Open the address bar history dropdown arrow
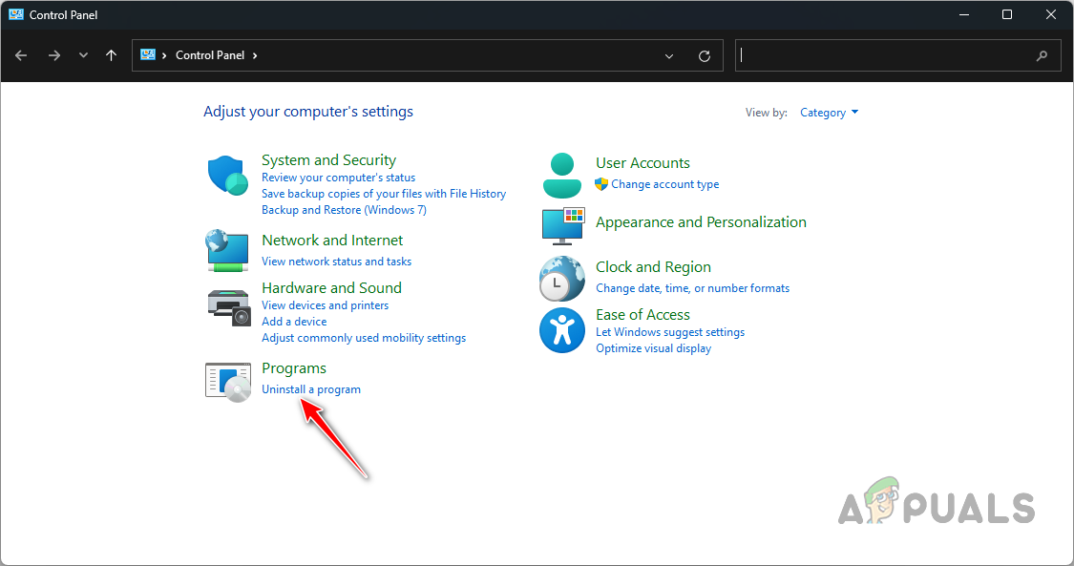This screenshot has width=1074, height=566. pyautogui.click(x=668, y=55)
